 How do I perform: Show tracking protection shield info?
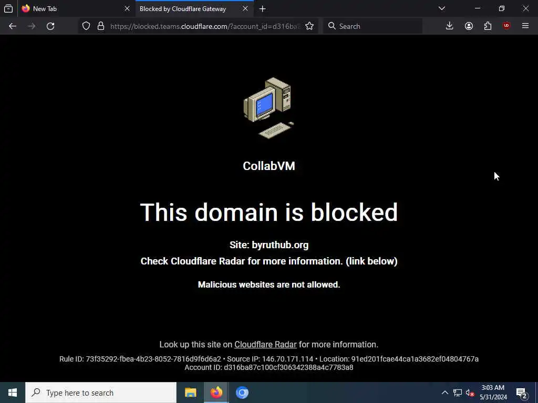click(86, 26)
